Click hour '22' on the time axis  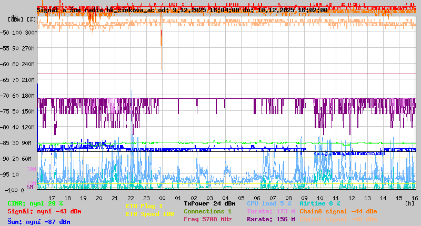pyautogui.click(x=131, y=198)
